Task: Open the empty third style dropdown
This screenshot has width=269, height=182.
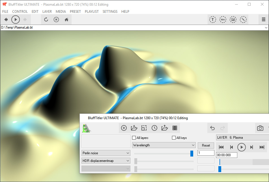Action: (x=106, y=169)
